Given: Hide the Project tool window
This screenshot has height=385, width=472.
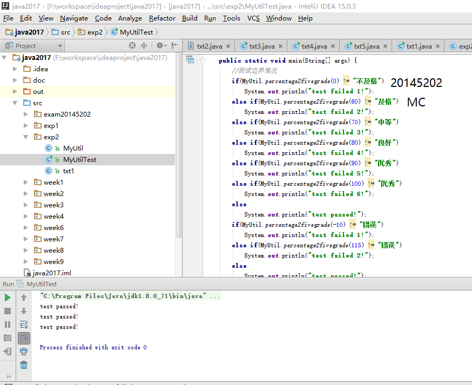Looking at the screenshot, I should click(174, 45).
